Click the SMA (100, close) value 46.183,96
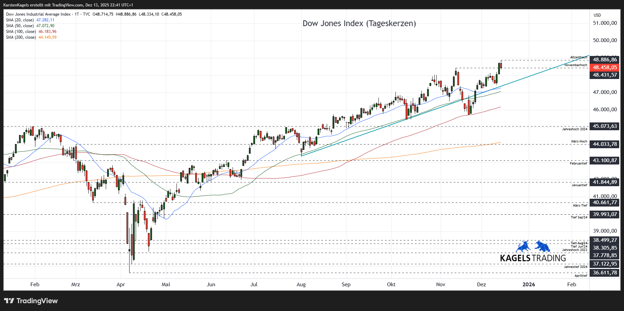This screenshot has width=624, height=311. 47,32
